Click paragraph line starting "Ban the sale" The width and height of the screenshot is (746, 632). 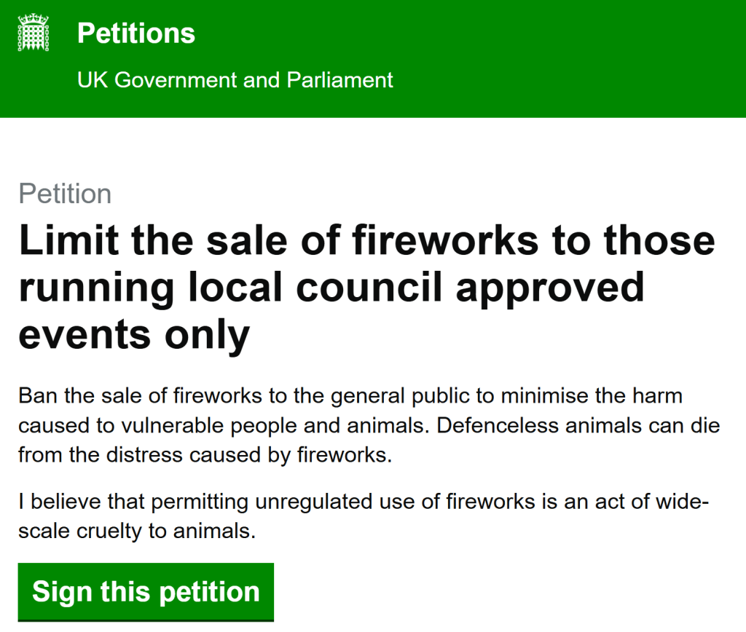pos(350,396)
